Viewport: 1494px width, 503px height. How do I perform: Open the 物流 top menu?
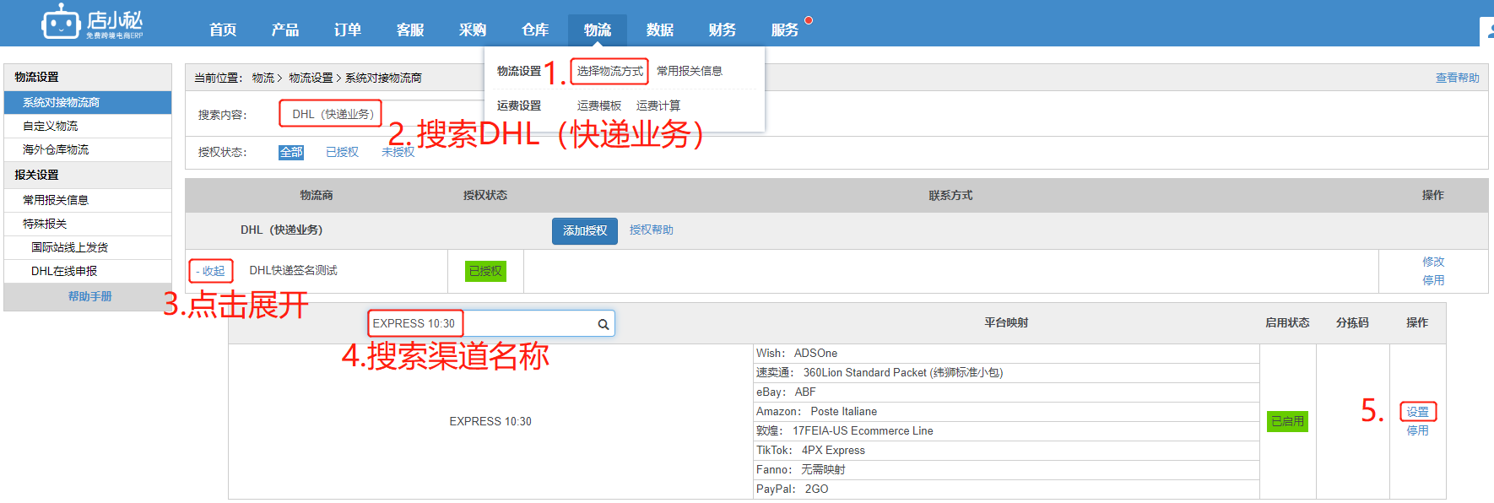(x=598, y=30)
